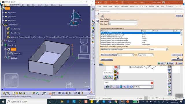The image size is (185, 104).
Task: Expand the Relations tree node
Action: (2, 41)
